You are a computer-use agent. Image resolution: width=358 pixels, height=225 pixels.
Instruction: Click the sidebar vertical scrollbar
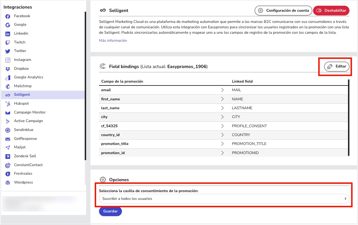[85, 86]
